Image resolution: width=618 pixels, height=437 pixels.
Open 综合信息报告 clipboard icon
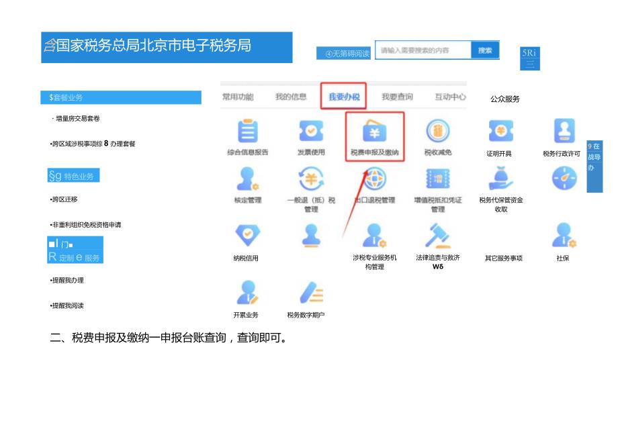pos(247,131)
